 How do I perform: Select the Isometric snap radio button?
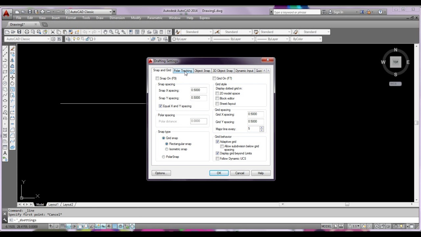pos(167,149)
